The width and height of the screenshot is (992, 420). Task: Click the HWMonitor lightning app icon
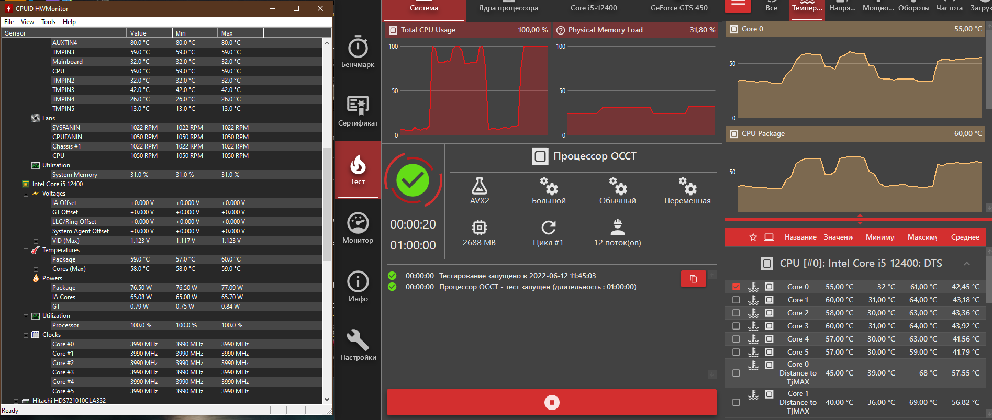[x=8, y=8]
